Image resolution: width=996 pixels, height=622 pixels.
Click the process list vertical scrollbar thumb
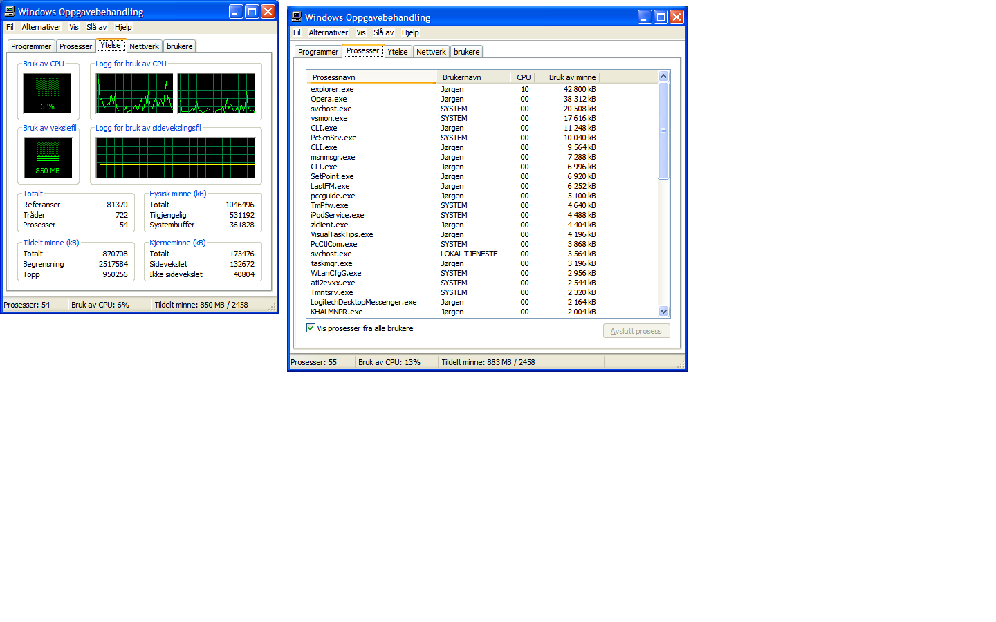(664, 131)
